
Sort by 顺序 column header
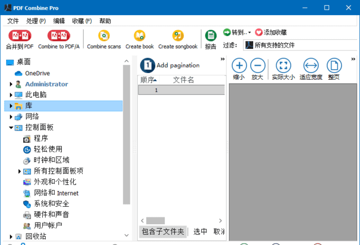tap(148, 80)
